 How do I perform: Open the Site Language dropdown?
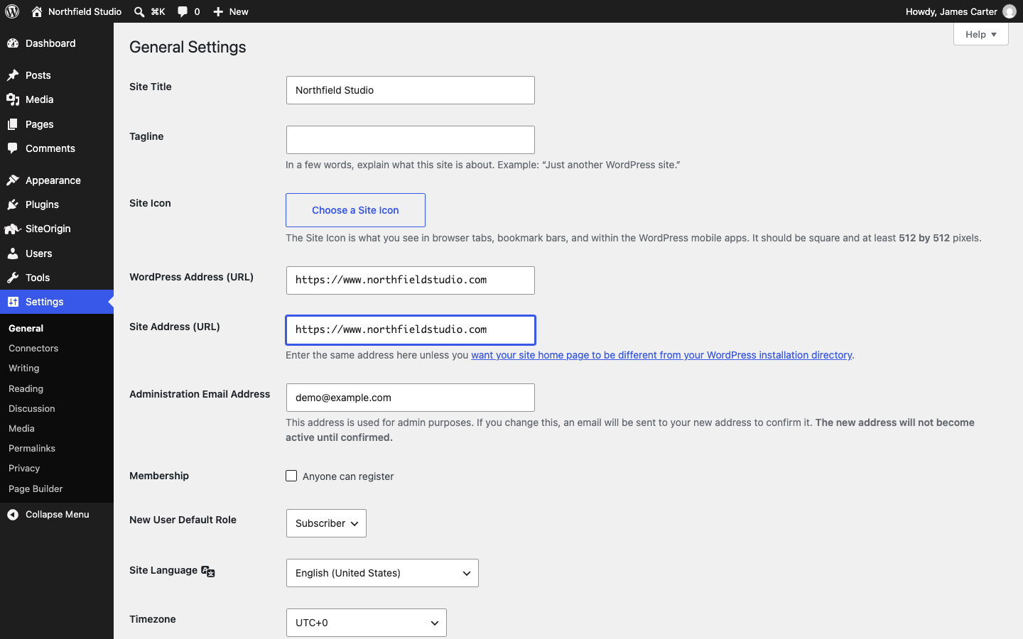click(x=382, y=573)
